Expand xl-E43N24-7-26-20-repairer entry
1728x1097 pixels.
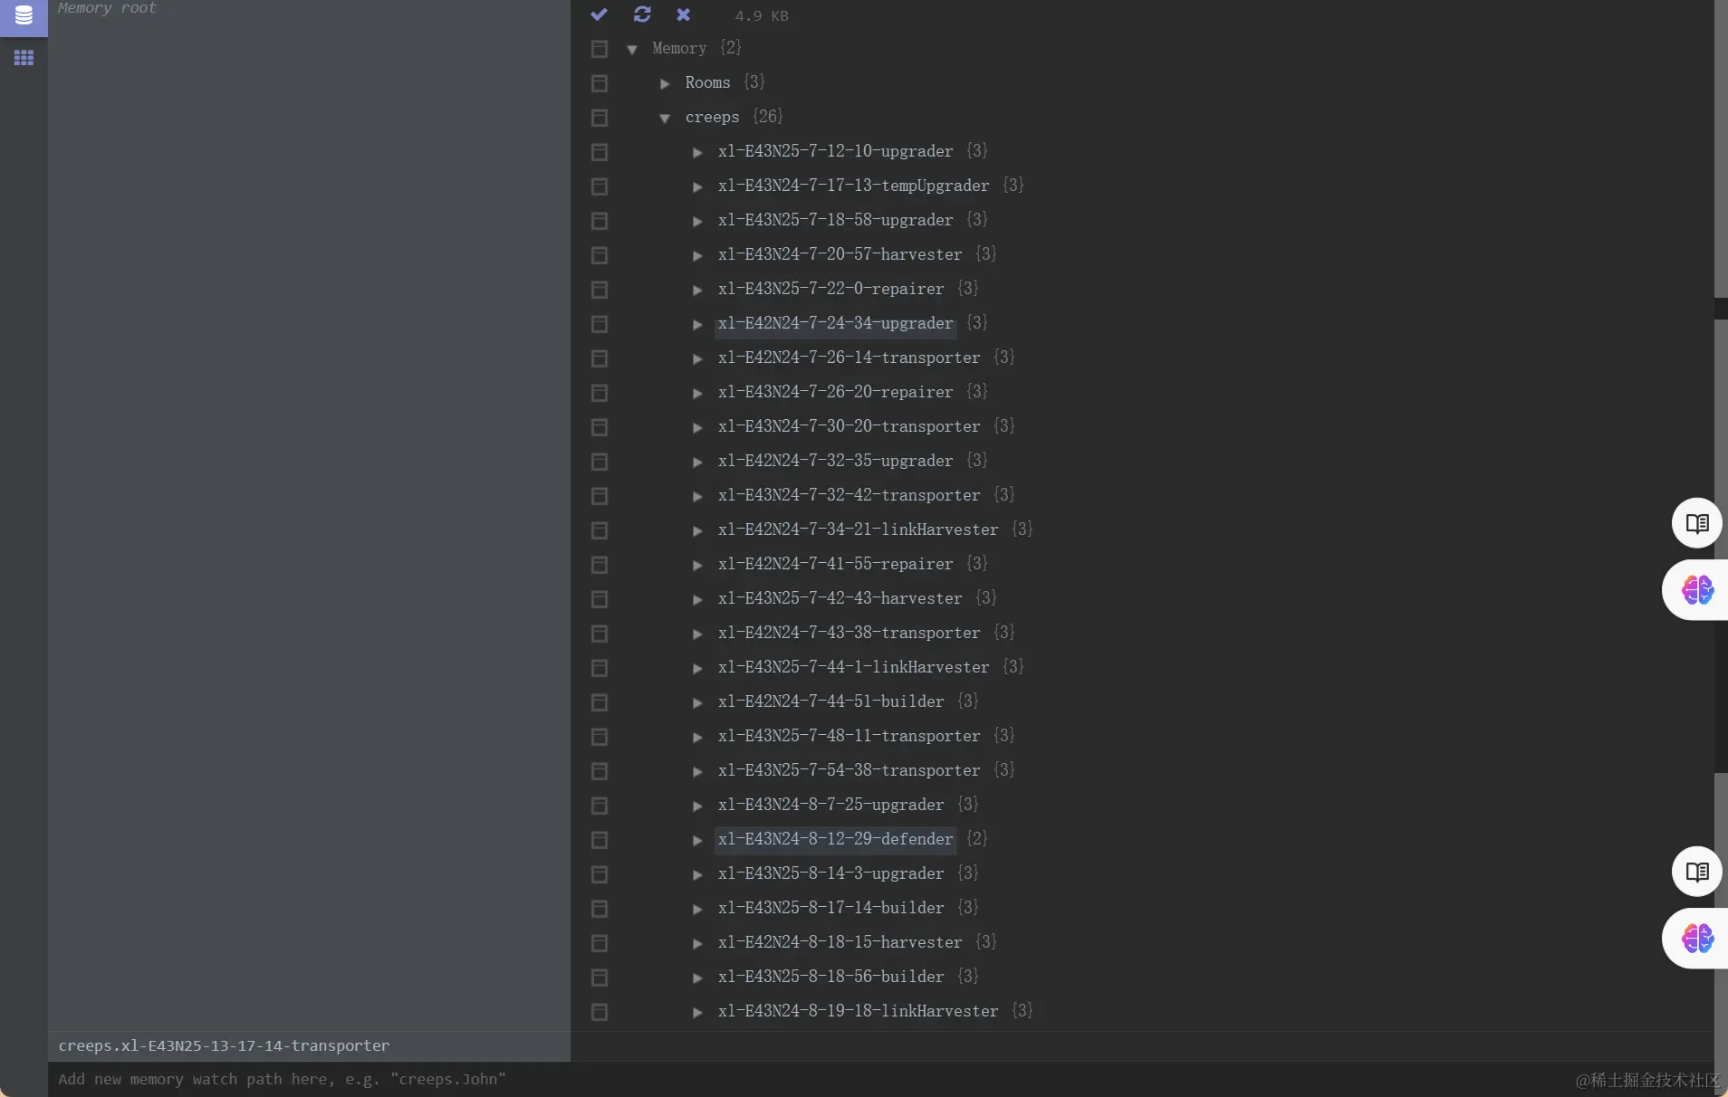(697, 393)
